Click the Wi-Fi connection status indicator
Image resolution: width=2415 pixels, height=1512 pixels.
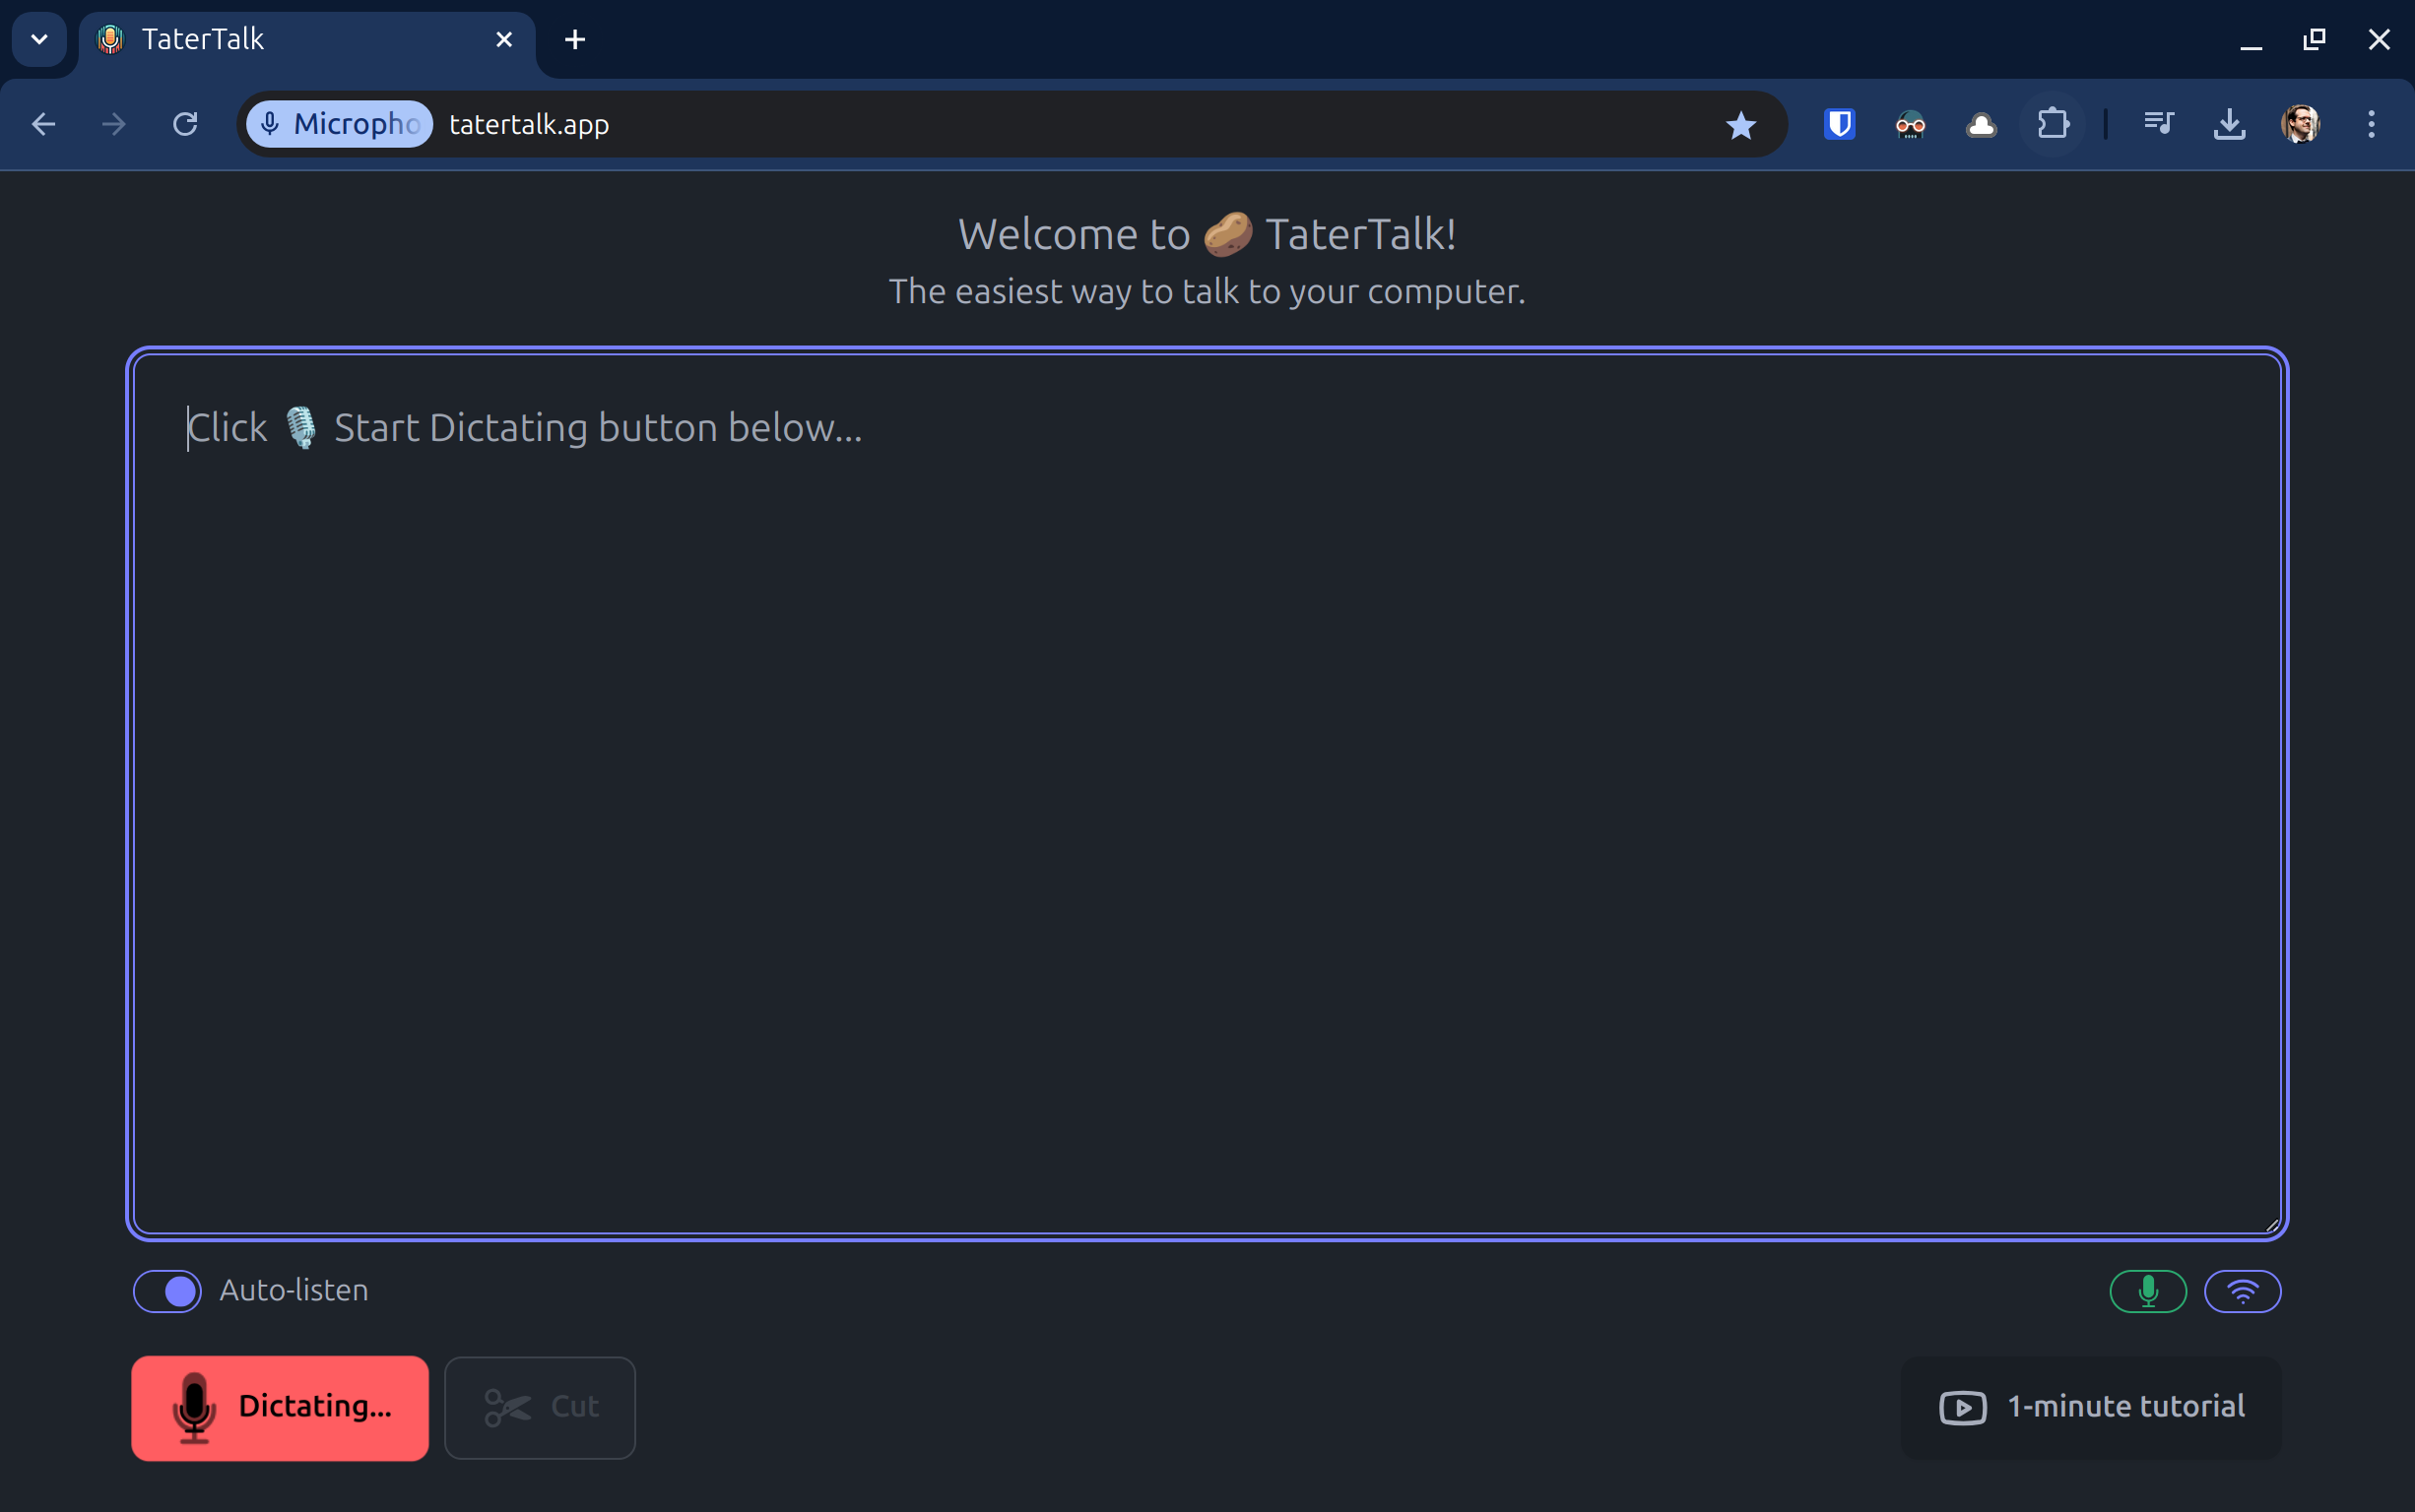(2242, 1291)
